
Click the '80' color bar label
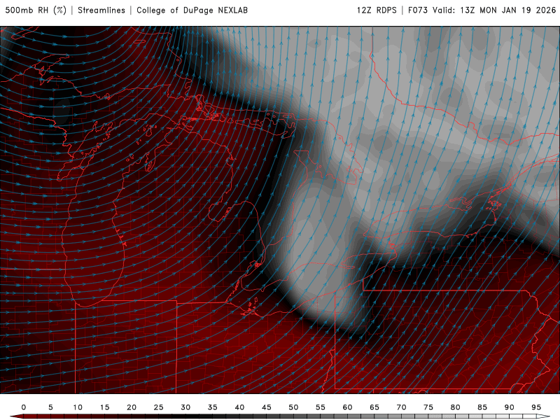456,407
